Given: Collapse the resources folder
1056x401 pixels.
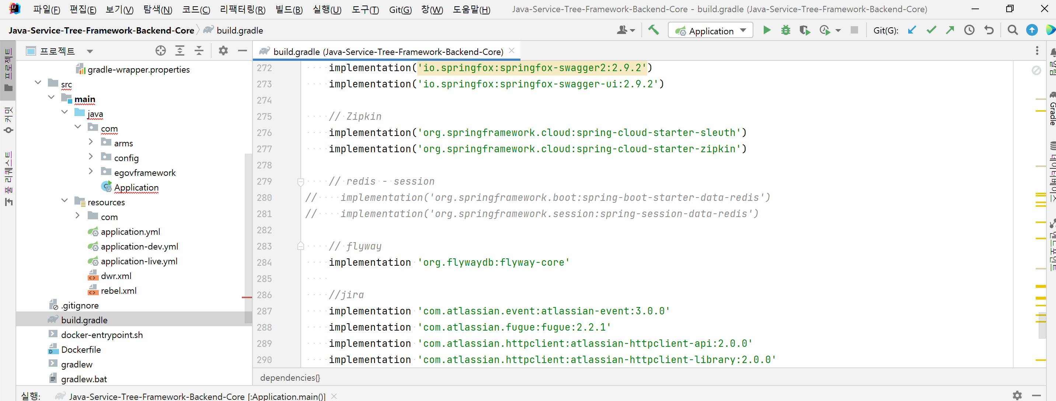Looking at the screenshot, I should coord(65,201).
